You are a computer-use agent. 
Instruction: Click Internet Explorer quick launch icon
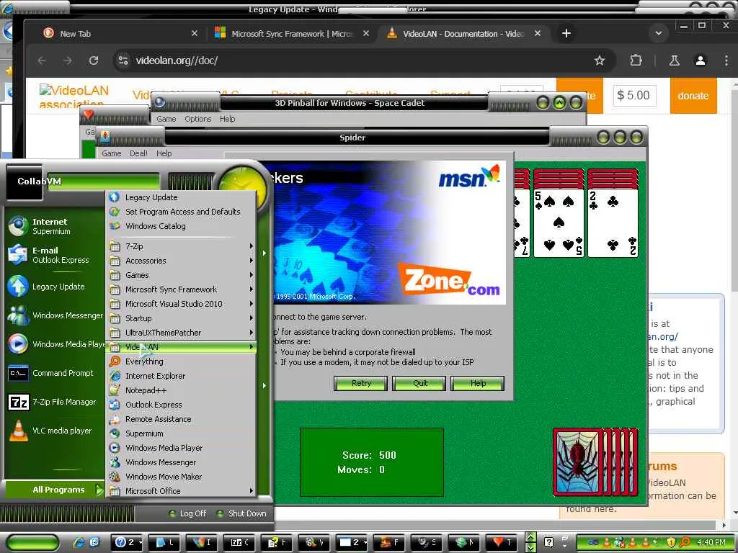click(79, 542)
